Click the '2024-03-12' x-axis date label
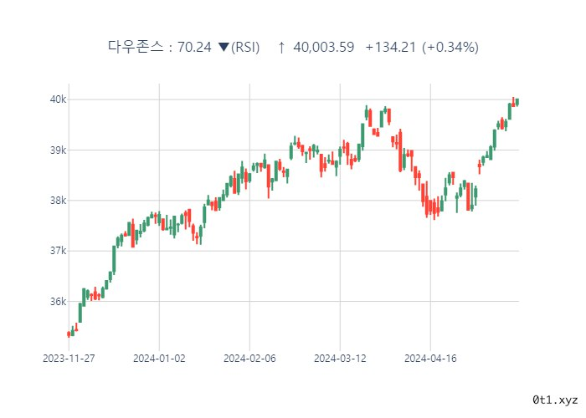 click(x=340, y=359)
